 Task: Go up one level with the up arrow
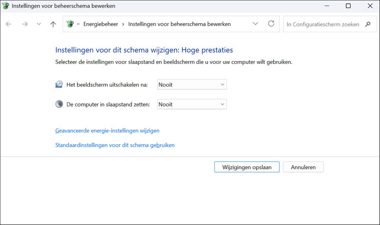(53, 24)
